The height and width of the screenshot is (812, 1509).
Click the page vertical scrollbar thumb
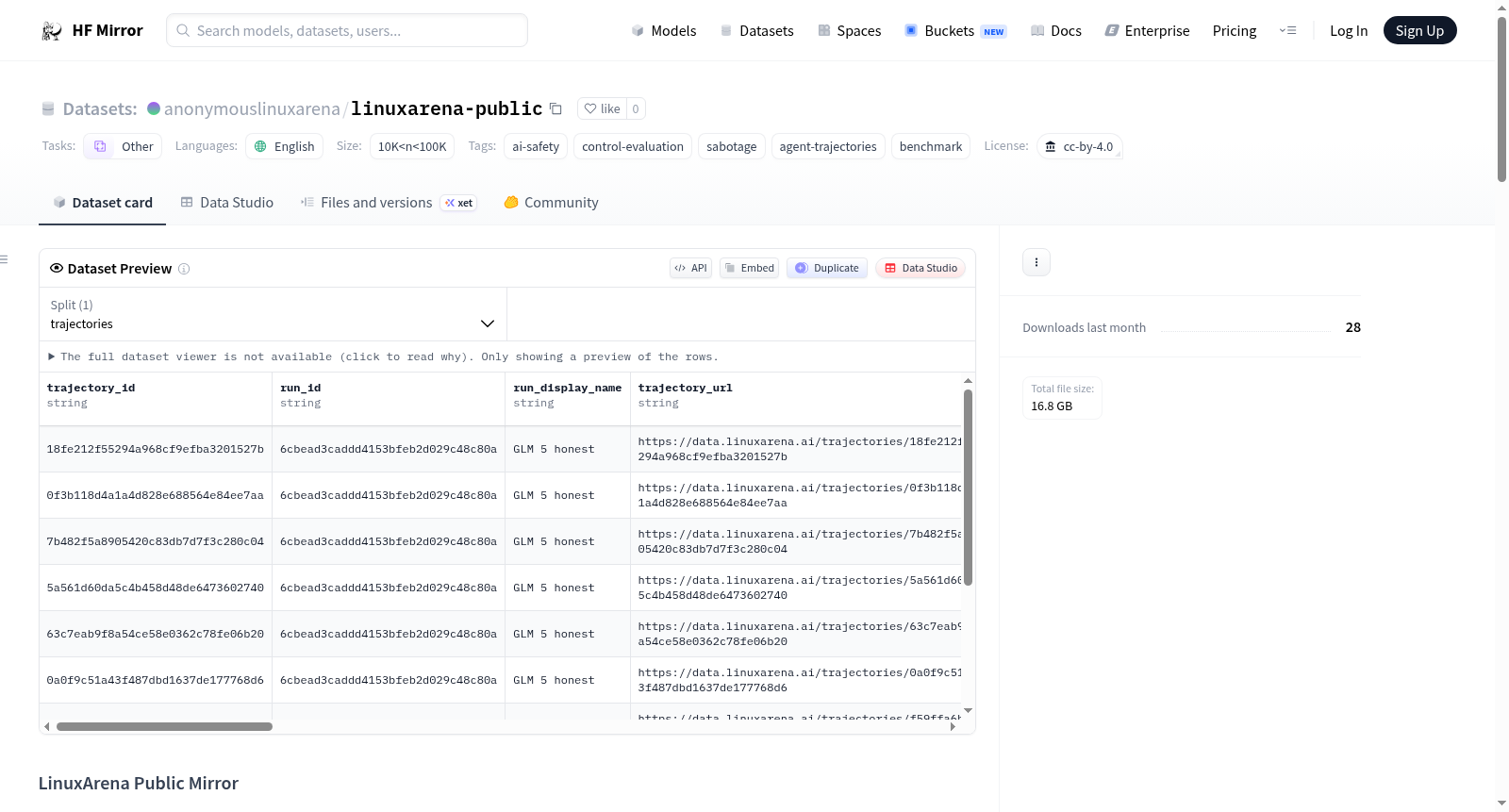pos(1501,99)
